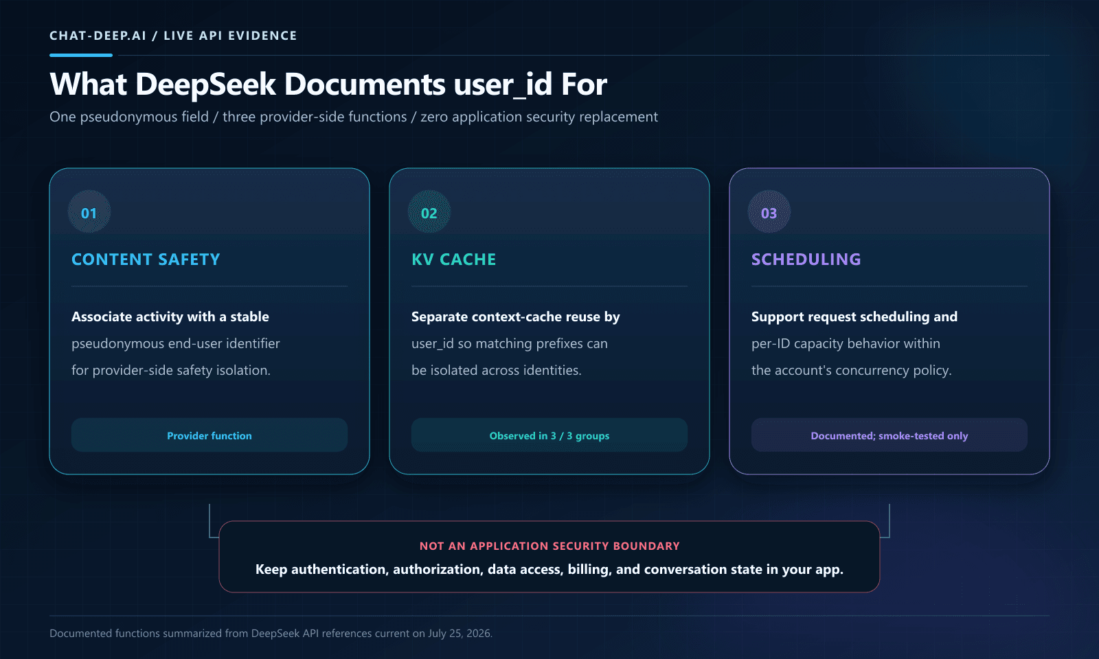Click Documented; smoke-tested only pill
Screen dimensions: 1099x659
[x=890, y=435]
